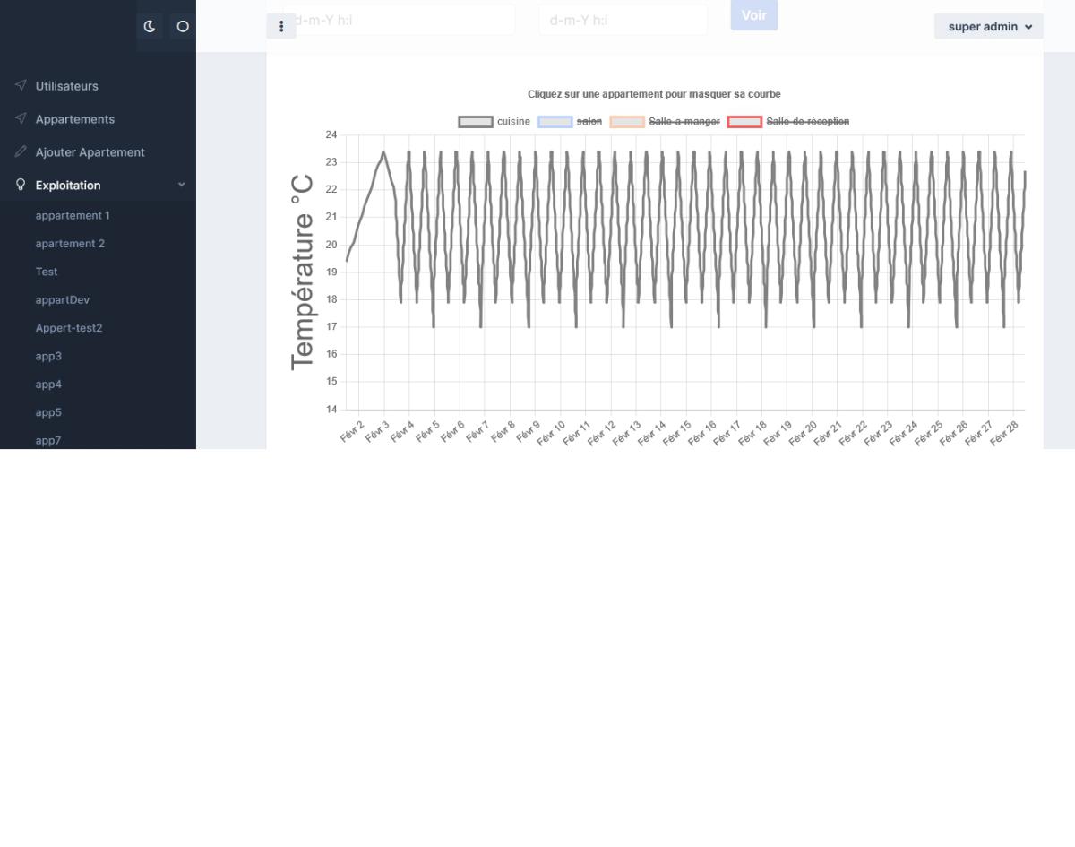
Task: Show the Salle-de-réception curve
Action: click(x=808, y=121)
